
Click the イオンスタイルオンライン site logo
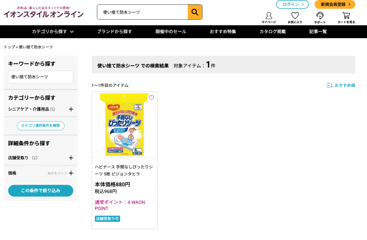point(43,13)
